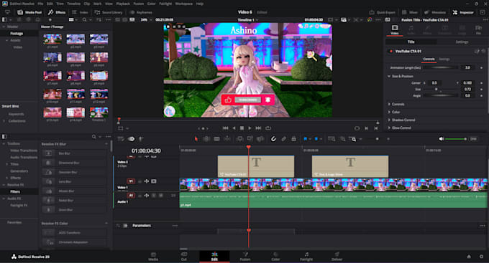Switch to the Fairlight page
The width and height of the screenshot is (489, 263).
coord(306,257)
